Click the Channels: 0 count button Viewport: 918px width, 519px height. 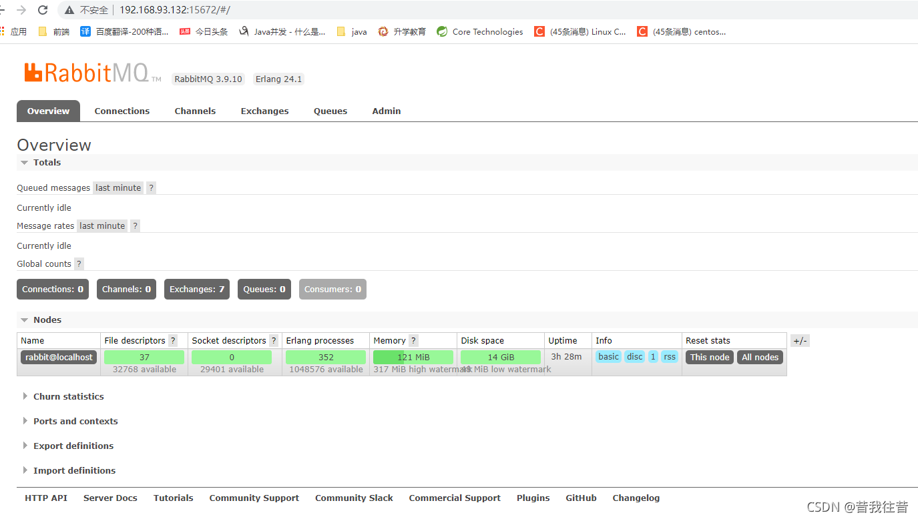tap(126, 290)
